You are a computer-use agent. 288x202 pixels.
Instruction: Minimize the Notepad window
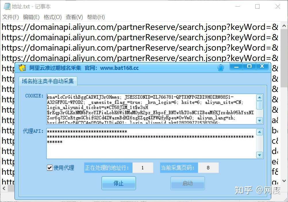[x=238, y=7]
